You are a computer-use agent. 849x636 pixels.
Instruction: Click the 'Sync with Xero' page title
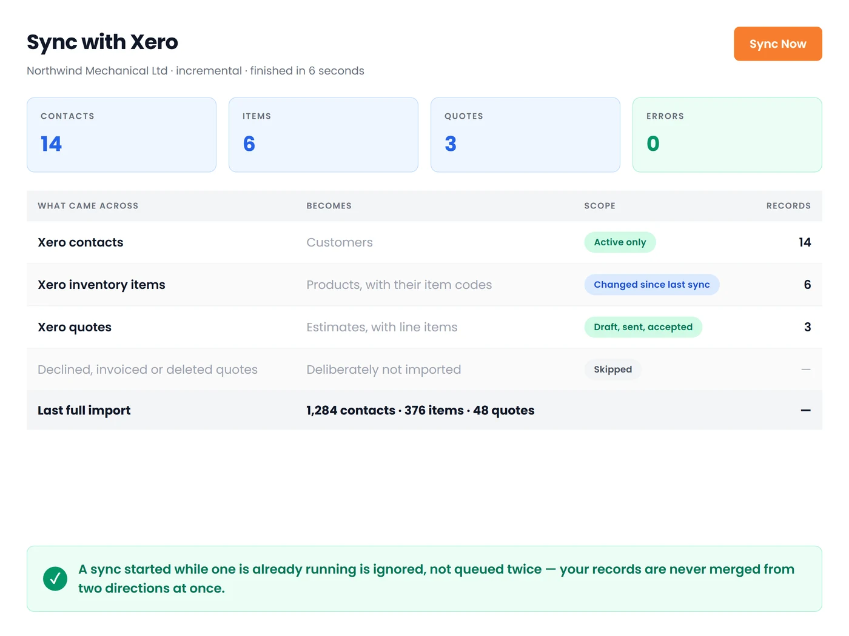tap(102, 42)
